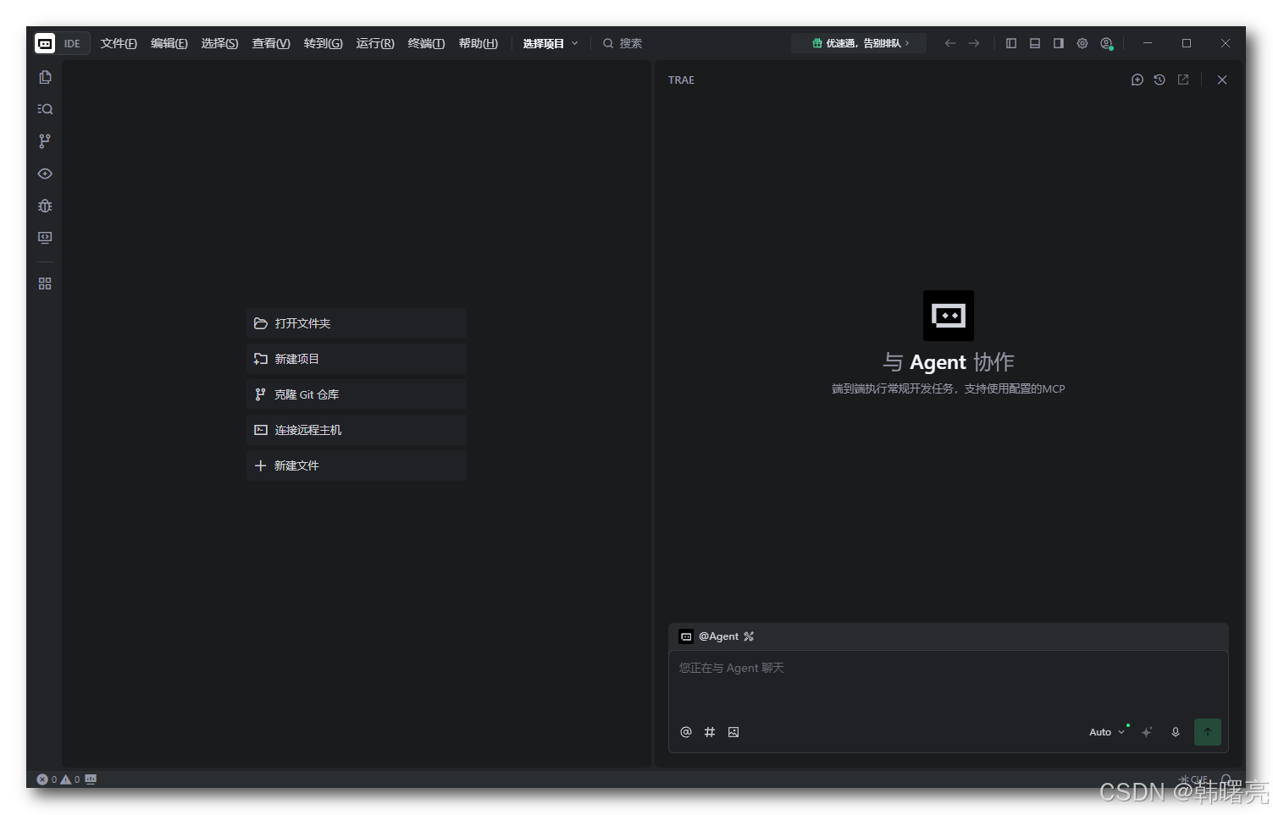
Task: Open the user account avatar icon
Action: tap(1106, 43)
